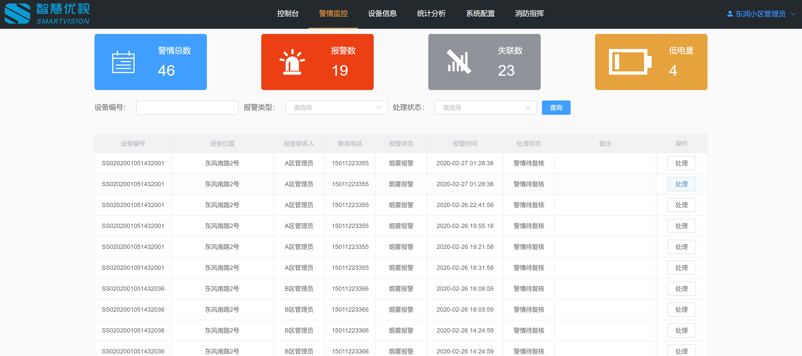Click 处理 for alarm at 2020-02-26 19:21:58
The image size is (802, 356).
(x=681, y=247)
